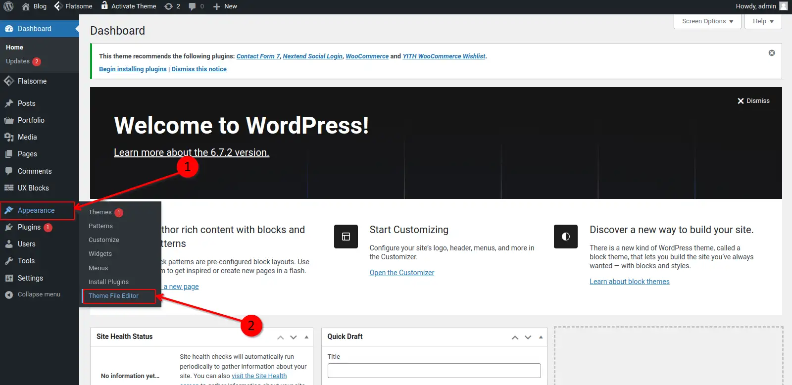Open YITH WooCommerce Wishlist link
Screen dimensions: 792x385
pos(444,56)
